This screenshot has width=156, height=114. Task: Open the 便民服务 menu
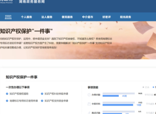pos(67,17)
